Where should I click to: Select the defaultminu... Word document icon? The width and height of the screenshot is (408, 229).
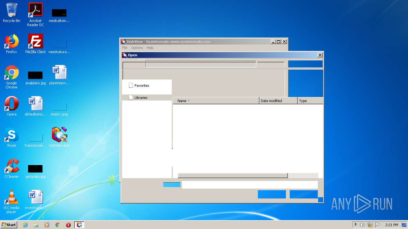tap(35, 106)
